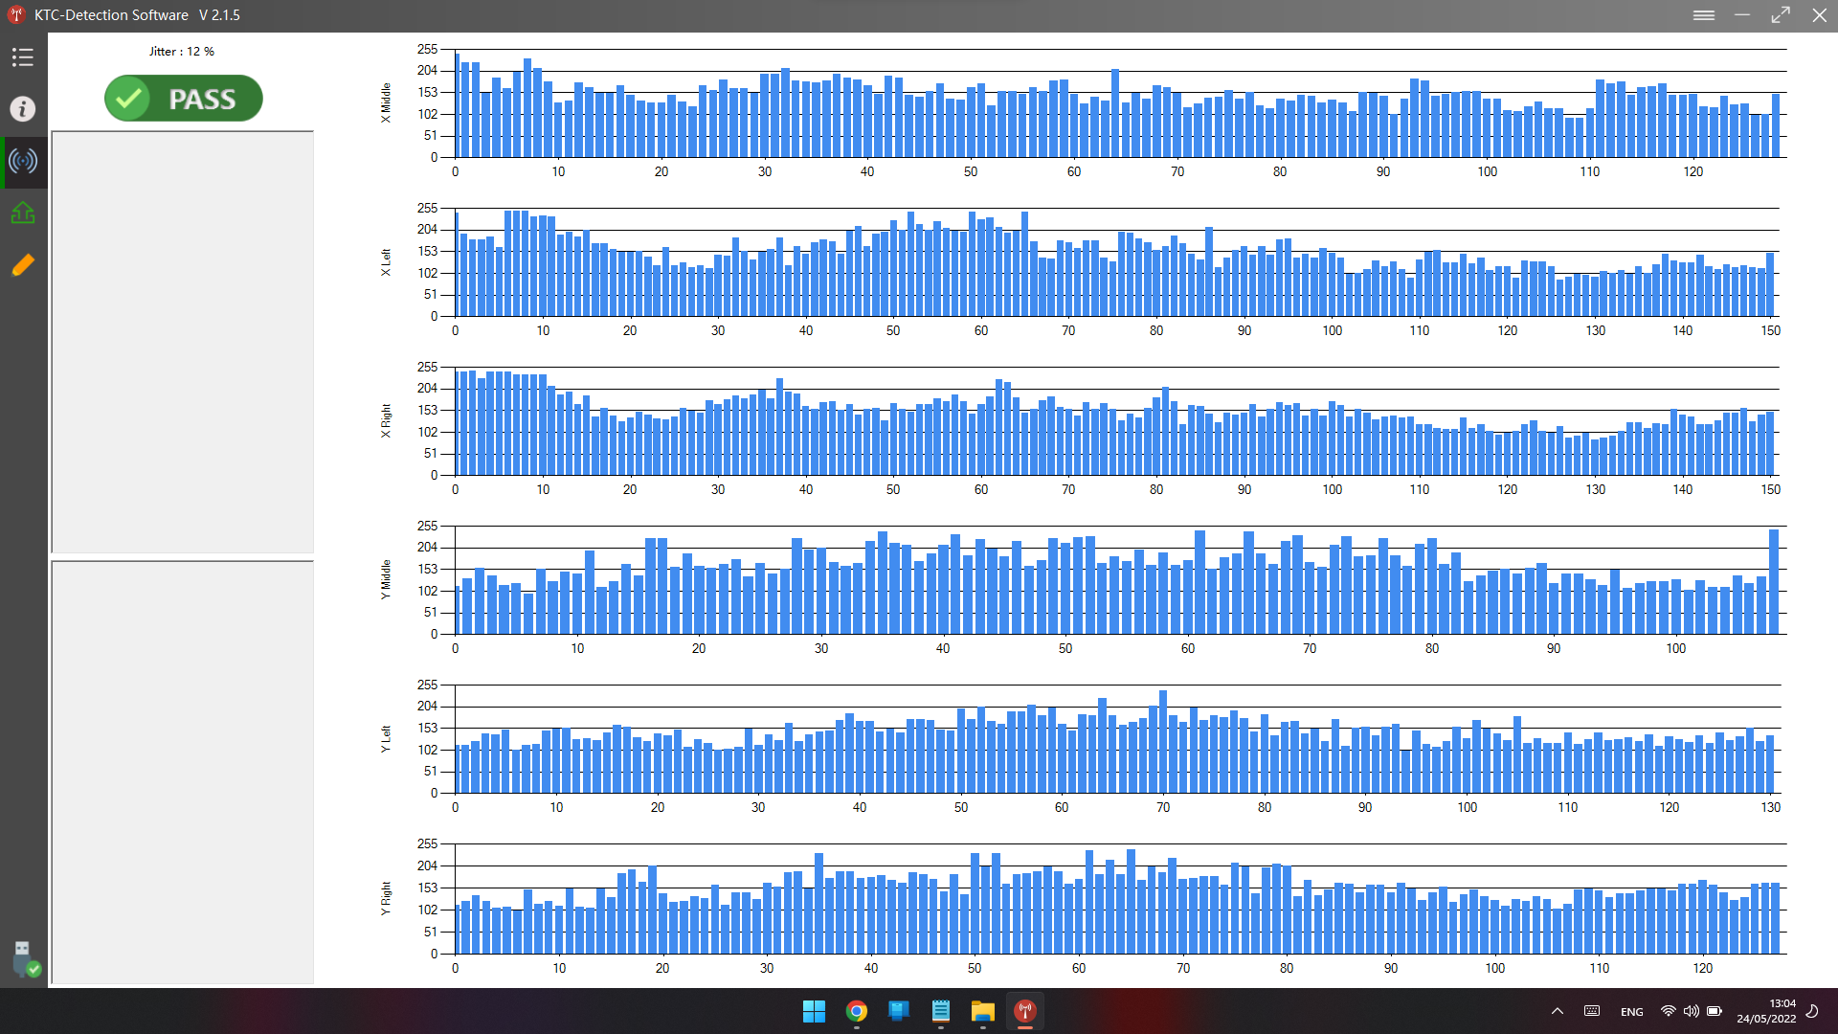Open Google Chrome from taskbar
This screenshot has height=1034, width=1838.
coord(856,1011)
